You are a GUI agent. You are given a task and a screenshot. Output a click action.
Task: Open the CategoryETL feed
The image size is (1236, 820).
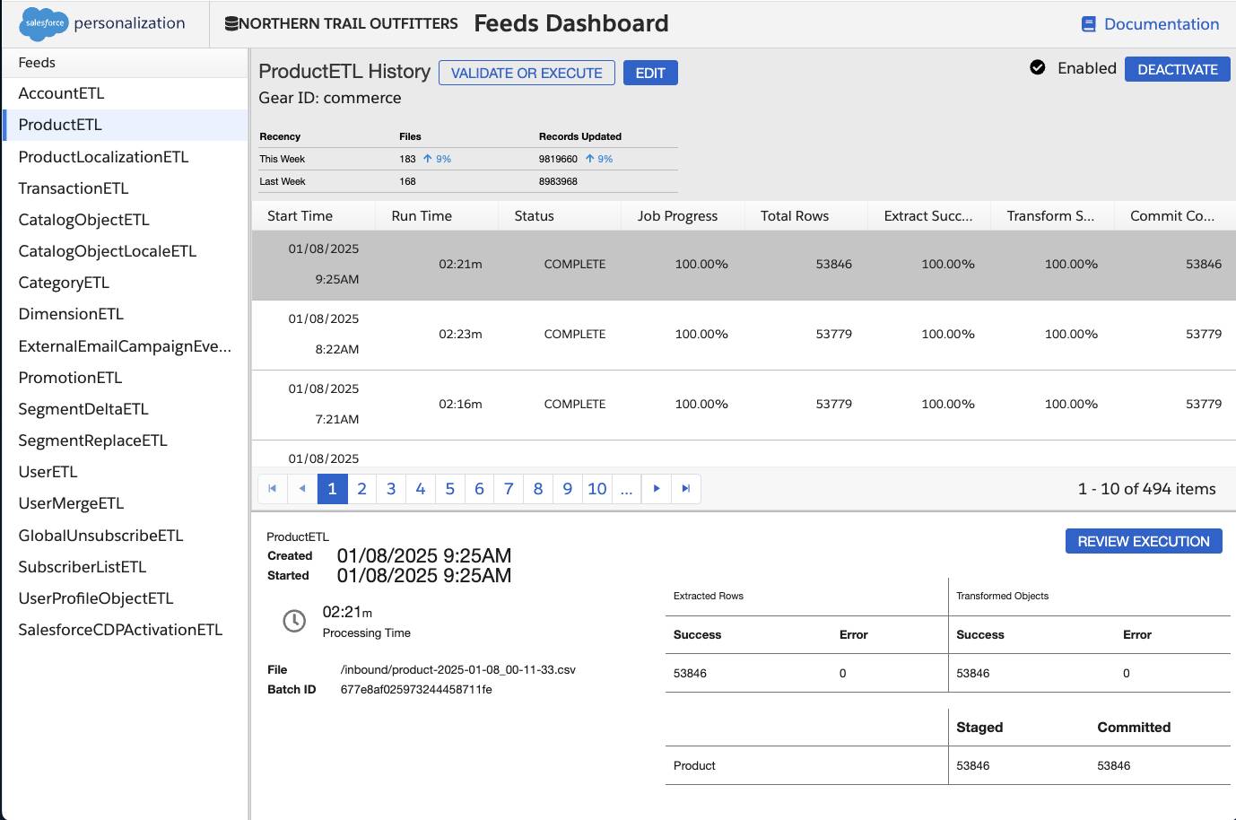(x=126, y=283)
